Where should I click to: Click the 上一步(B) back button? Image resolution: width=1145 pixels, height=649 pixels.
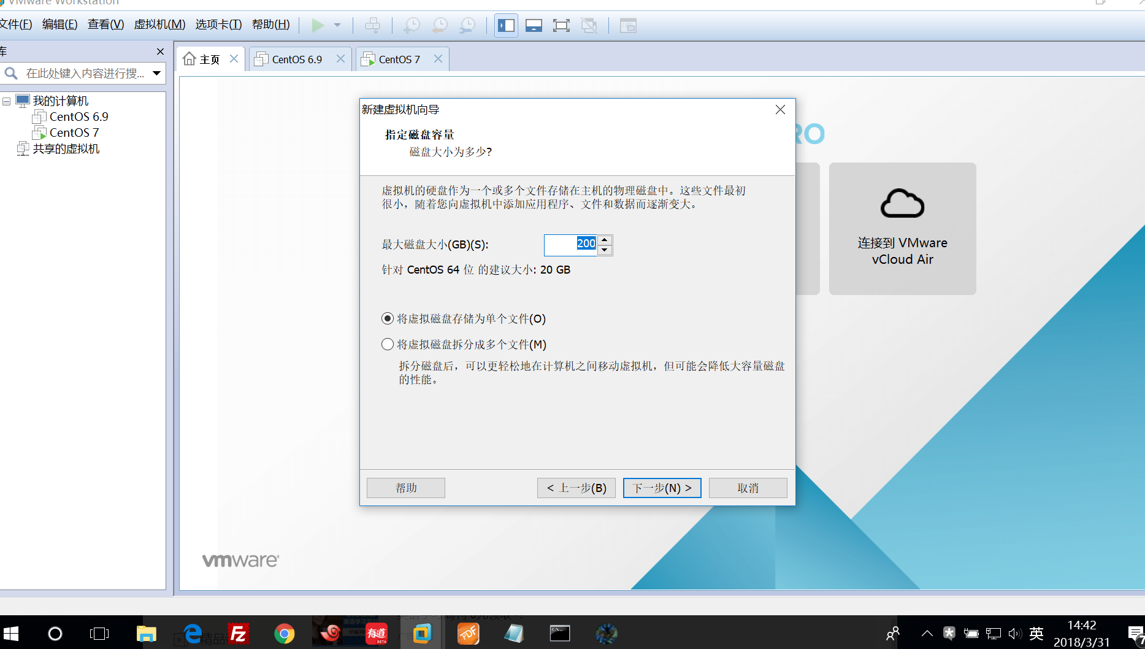(576, 488)
